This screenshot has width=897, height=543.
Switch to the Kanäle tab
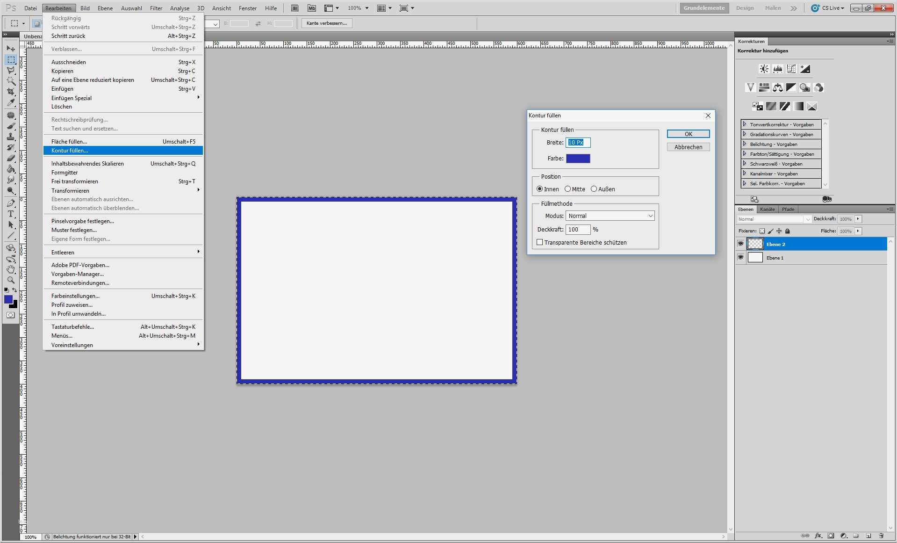point(767,209)
